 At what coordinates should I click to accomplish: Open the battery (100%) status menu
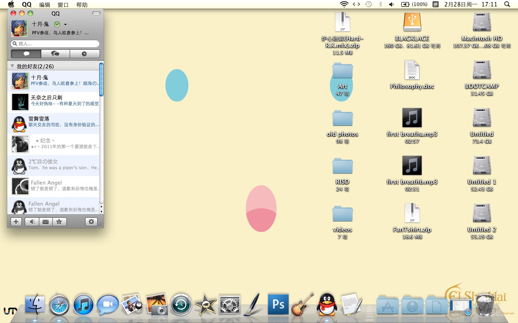pyautogui.click(x=414, y=4)
